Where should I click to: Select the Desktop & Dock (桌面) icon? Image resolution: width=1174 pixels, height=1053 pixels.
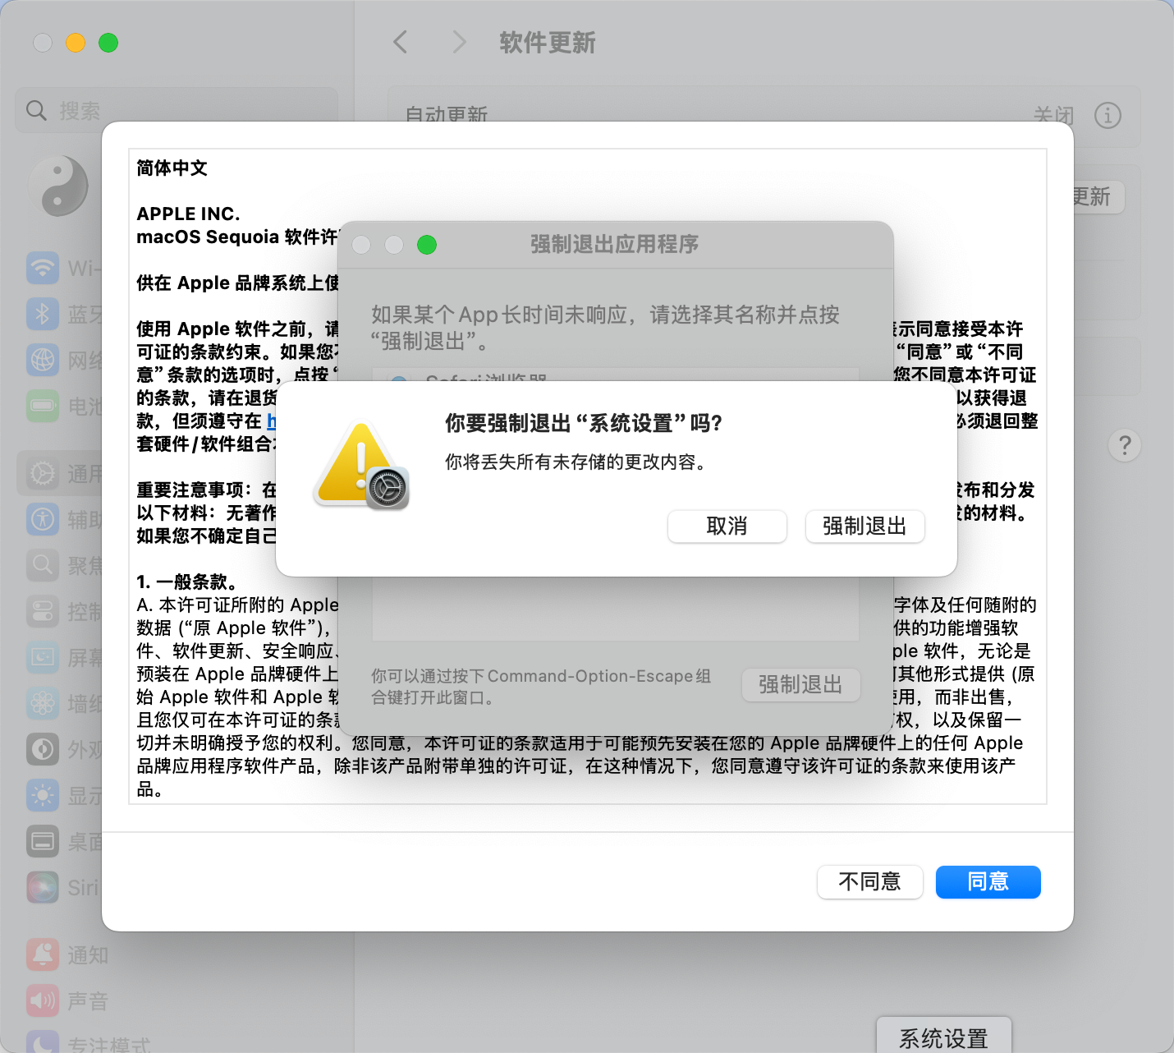[x=43, y=841]
